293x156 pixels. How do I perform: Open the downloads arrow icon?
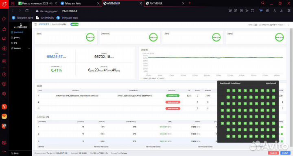tap(282, 11)
